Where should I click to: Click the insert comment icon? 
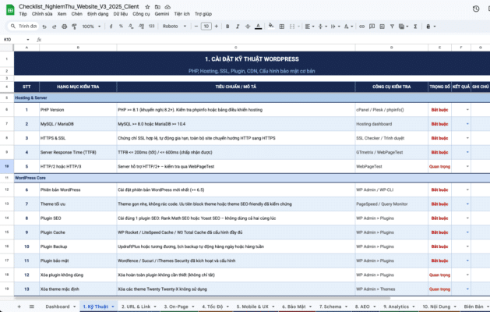pos(372,27)
